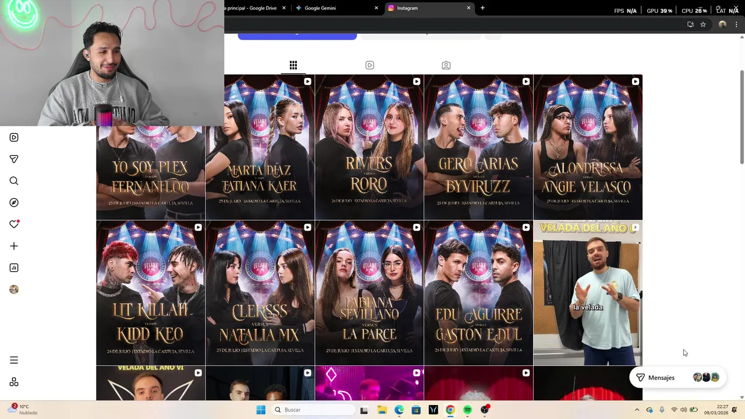The height and width of the screenshot is (419, 745).
Task: Open profile avatar in Instagram sidebar
Action: tap(14, 289)
